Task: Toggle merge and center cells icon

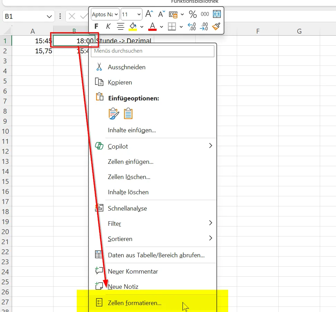Action: pos(217,14)
